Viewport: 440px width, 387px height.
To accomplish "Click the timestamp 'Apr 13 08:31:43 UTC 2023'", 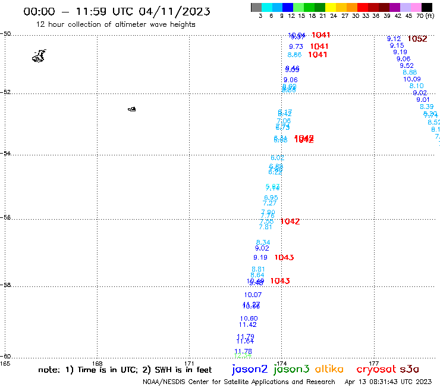I will (388, 382).
